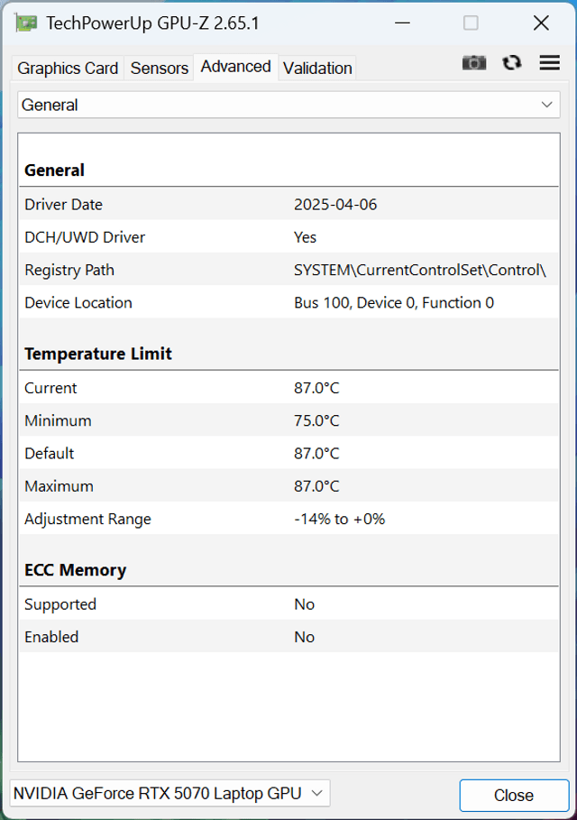The height and width of the screenshot is (820, 577).
Task: Select the Advanced tab
Action: (x=235, y=67)
